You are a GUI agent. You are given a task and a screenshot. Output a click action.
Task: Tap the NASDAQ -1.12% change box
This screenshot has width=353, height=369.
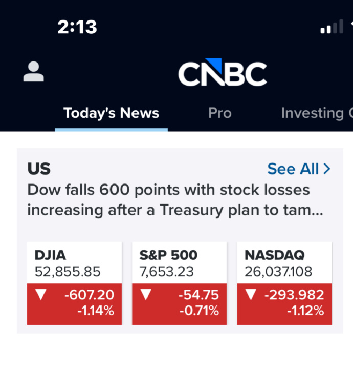(x=284, y=304)
